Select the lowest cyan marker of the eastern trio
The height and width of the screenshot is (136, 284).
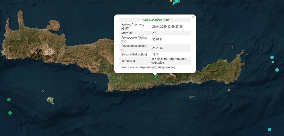coord(277,70)
